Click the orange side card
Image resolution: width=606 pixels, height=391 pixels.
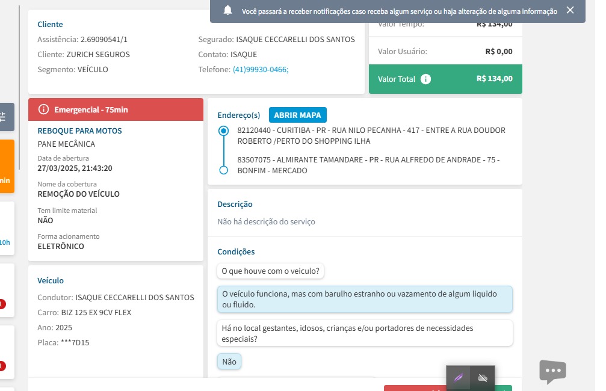[x=7, y=166]
